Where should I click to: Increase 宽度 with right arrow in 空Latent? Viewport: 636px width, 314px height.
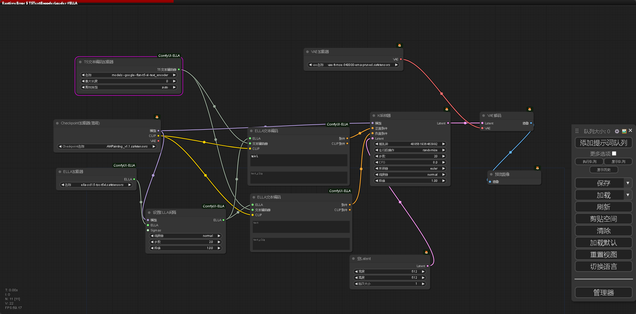tap(423, 272)
